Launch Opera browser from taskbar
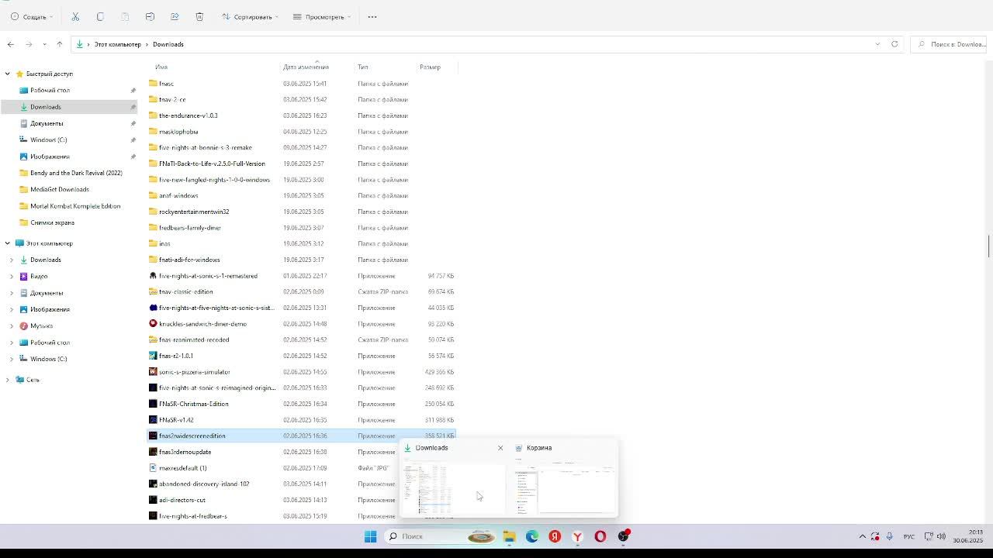Screen dimensions: 993x558 point(600,536)
